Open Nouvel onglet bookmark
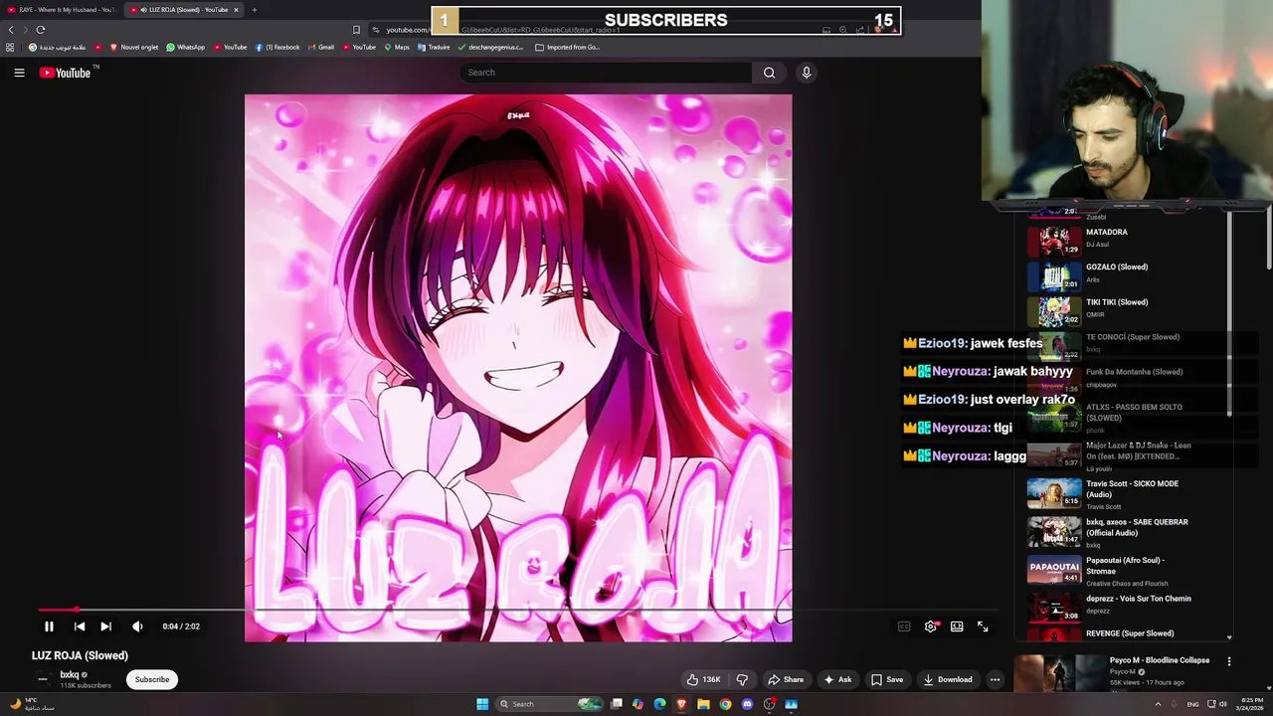This screenshot has height=716, width=1273. 134,47
